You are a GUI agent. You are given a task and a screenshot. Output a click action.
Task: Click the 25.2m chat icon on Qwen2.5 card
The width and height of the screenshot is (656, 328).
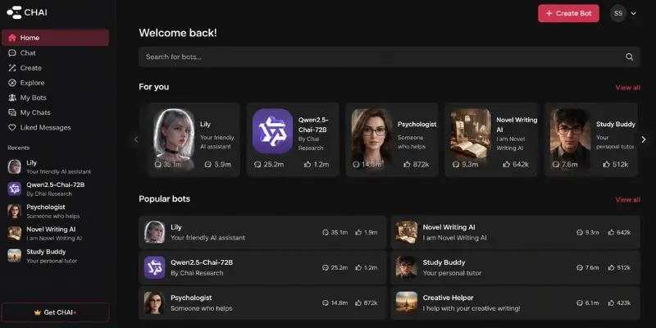click(x=257, y=165)
